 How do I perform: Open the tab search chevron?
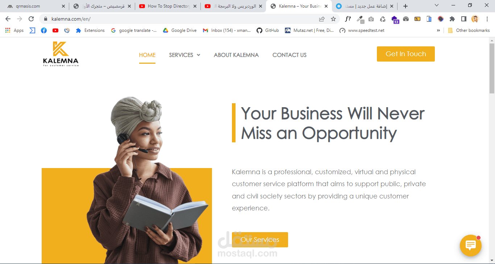click(x=437, y=5)
